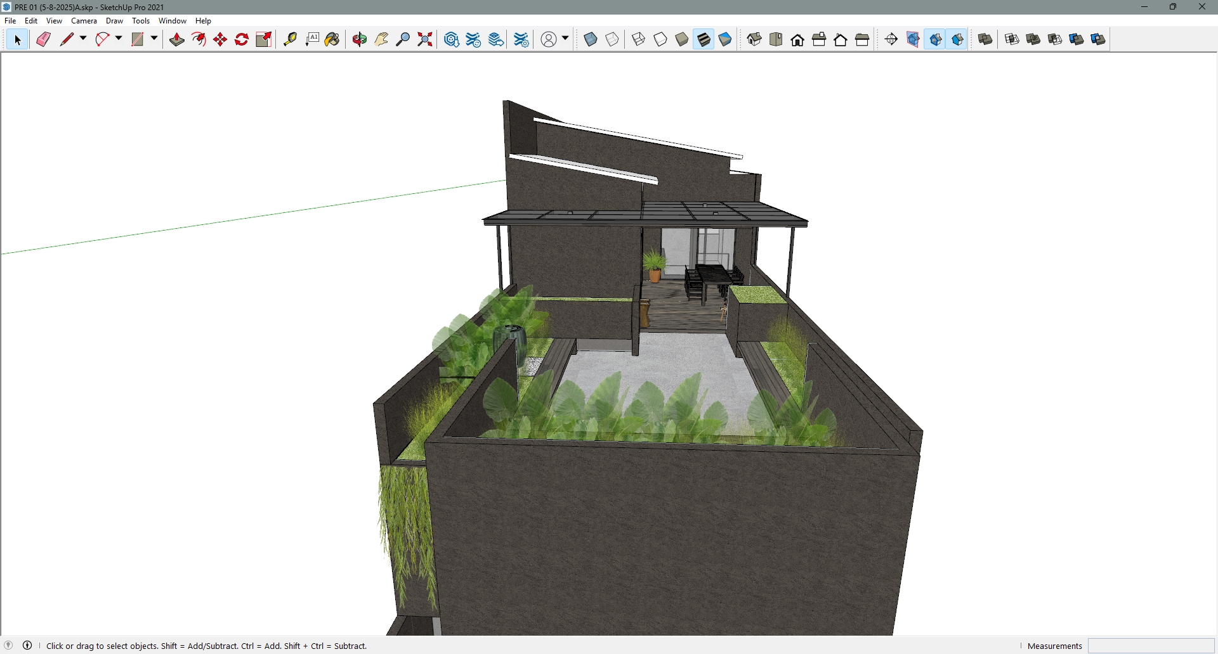Enable Hidden Line face style
The height and width of the screenshot is (654, 1218).
[660, 39]
